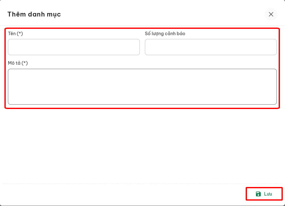
Task: Click top-left corner inside Mô tả textarea
Action: click(11, 72)
